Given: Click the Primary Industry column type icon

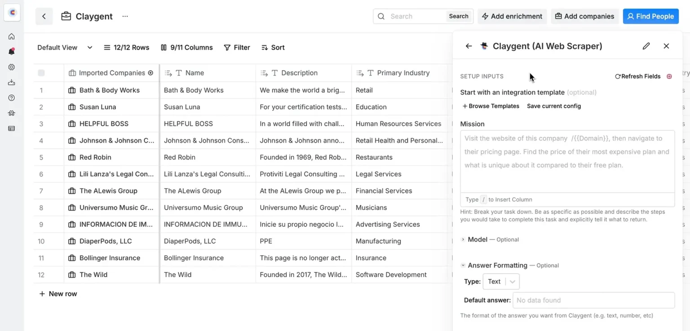Looking at the screenshot, I should 371,73.
